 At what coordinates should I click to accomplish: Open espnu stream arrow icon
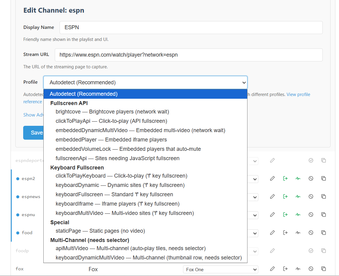coord(285,214)
